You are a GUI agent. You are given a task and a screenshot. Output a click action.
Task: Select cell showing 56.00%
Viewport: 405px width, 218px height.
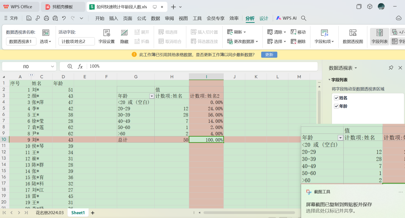(206, 115)
